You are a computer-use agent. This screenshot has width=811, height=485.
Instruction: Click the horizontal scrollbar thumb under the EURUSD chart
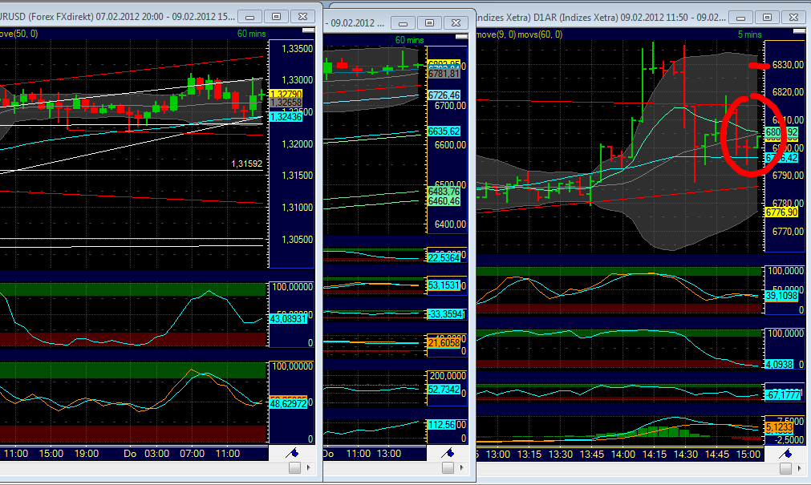tap(294, 467)
